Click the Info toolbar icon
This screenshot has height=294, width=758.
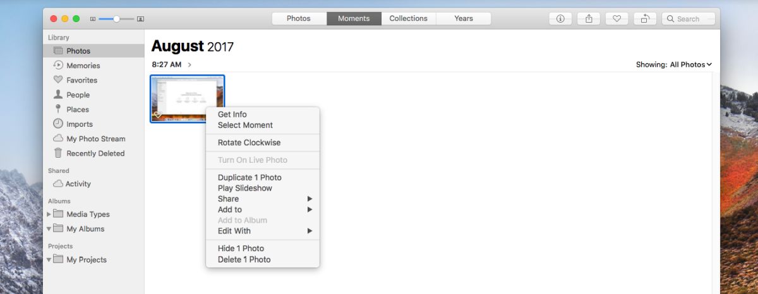560,19
